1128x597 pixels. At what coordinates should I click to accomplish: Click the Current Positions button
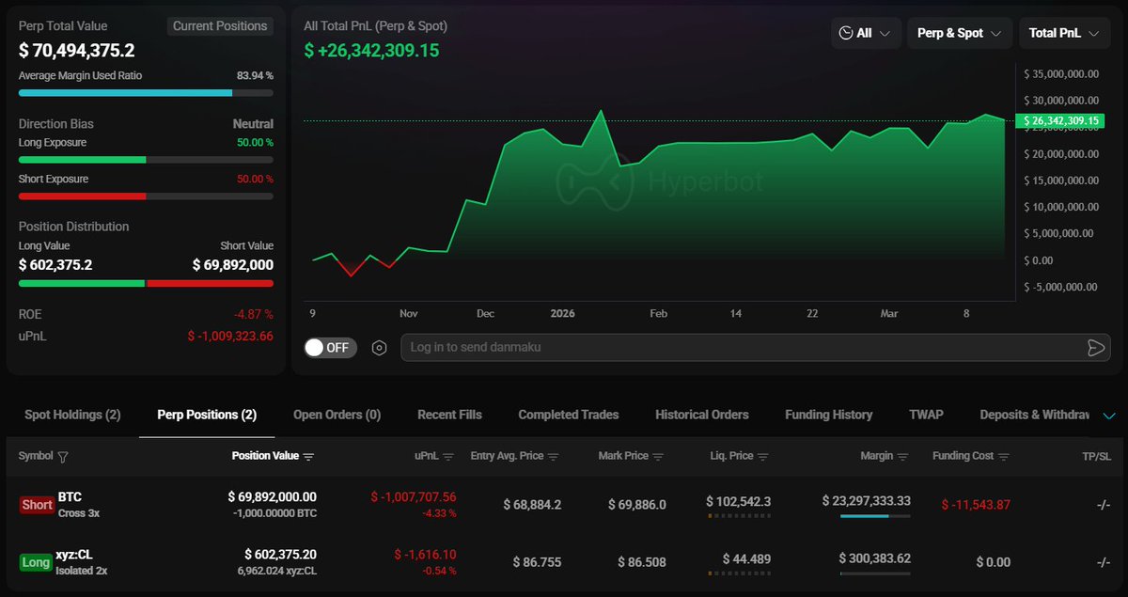coord(220,26)
